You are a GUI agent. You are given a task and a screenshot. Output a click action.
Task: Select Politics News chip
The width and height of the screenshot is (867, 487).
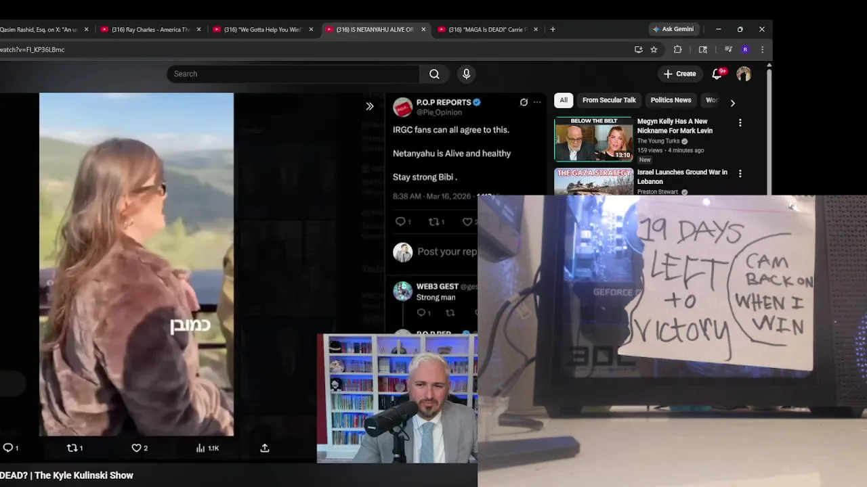(x=671, y=100)
